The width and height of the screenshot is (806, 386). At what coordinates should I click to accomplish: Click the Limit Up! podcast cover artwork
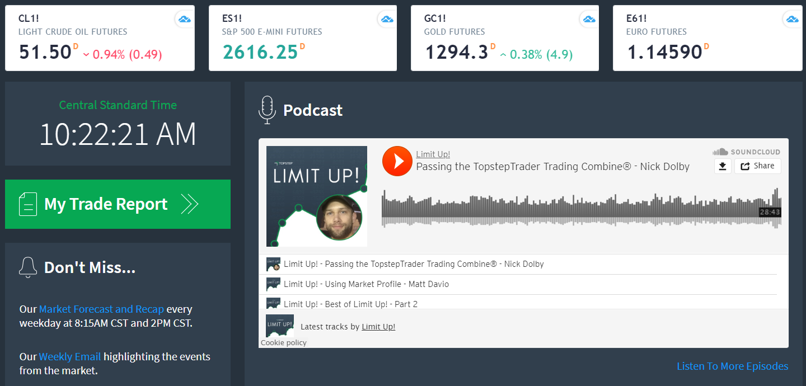(x=317, y=196)
